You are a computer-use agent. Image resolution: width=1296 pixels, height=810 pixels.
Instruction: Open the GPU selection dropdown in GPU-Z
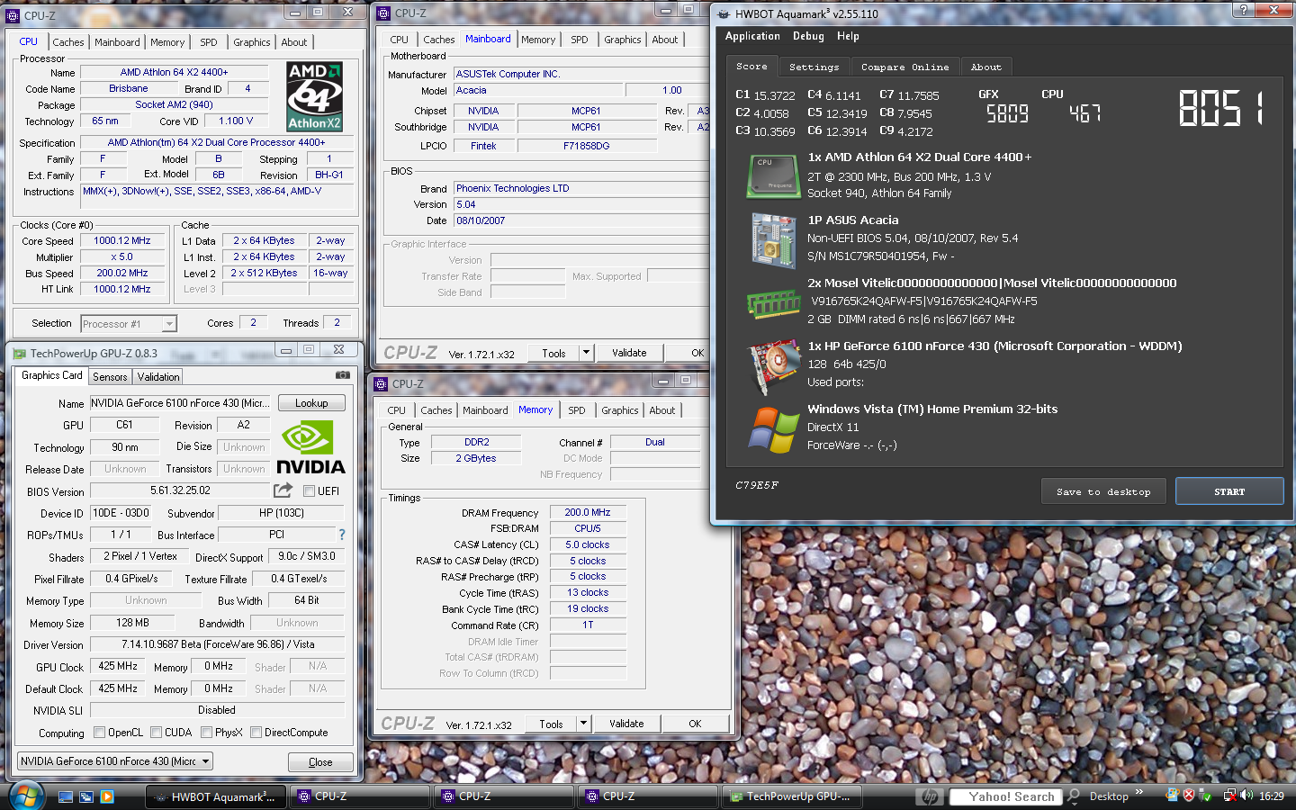pyautogui.click(x=205, y=761)
